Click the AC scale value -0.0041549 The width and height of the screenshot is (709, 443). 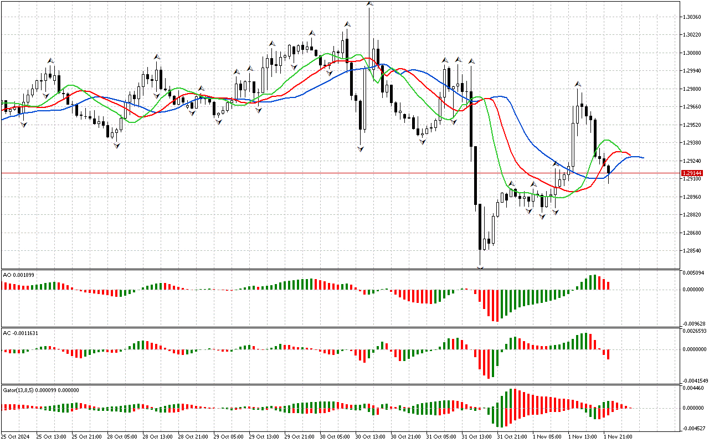click(x=695, y=381)
